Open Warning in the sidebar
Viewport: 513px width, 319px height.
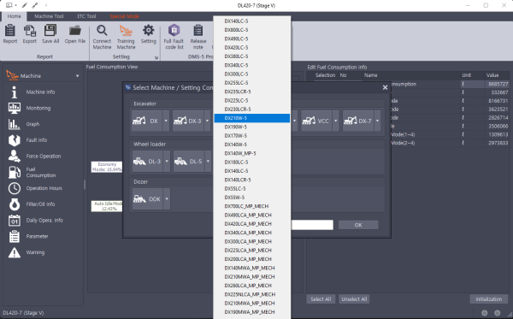pos(35,252)
